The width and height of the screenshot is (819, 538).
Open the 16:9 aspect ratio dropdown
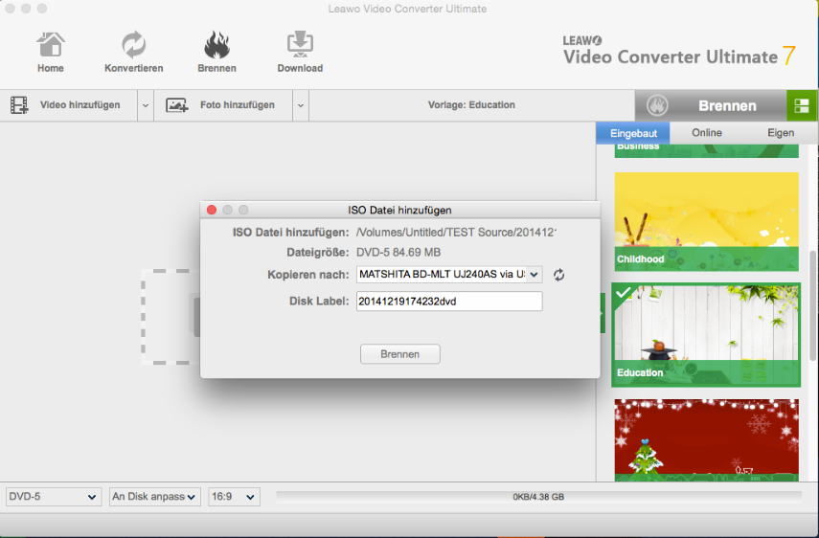234,497
